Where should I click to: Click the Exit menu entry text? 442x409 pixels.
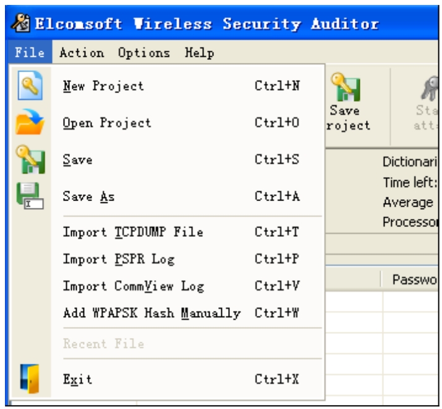click(x=77, y=379)
